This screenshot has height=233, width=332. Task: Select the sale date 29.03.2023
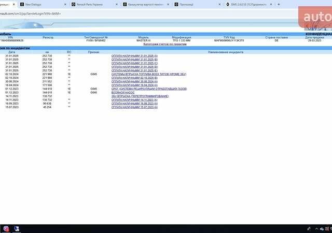[x=315, y=40]
